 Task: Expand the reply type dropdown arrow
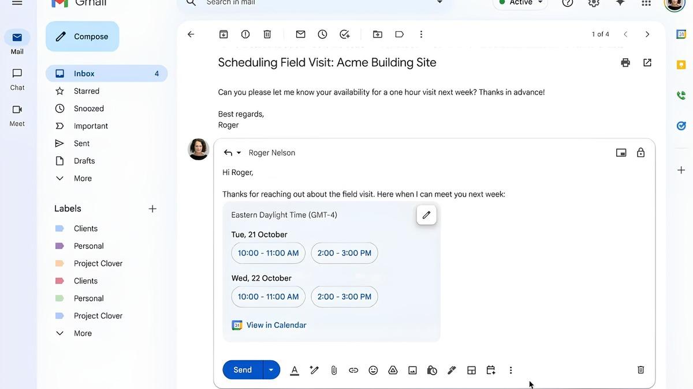coord(239,153)
